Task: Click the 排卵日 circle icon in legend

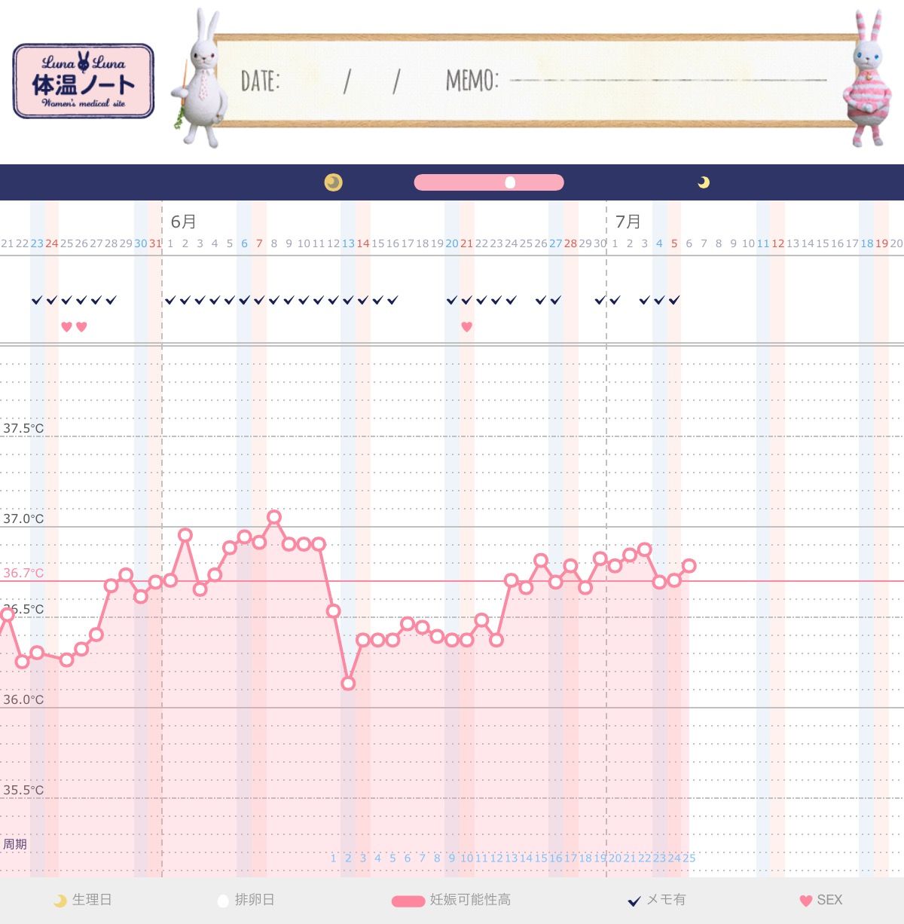Action: (x=221, y=900)
